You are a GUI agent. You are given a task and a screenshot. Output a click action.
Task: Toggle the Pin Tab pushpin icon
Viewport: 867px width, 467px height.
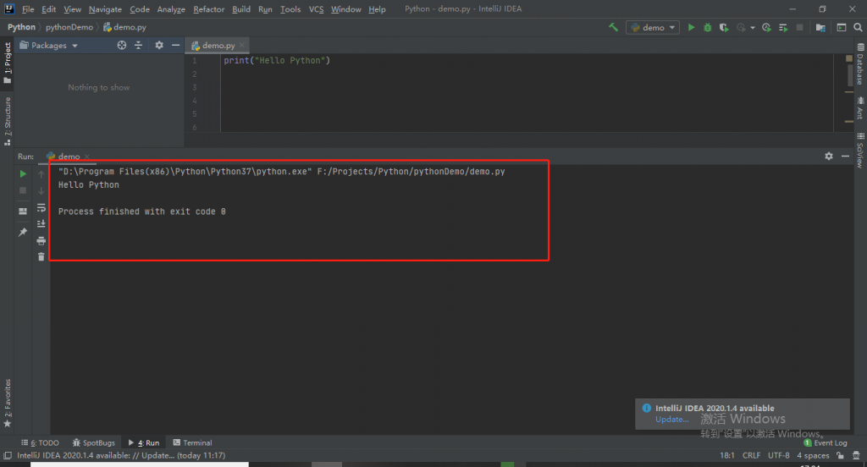pos(23,232)
